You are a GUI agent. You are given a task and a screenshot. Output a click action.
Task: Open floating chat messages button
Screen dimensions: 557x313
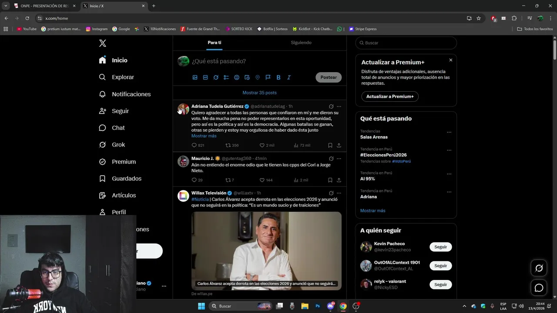(539, 288)
